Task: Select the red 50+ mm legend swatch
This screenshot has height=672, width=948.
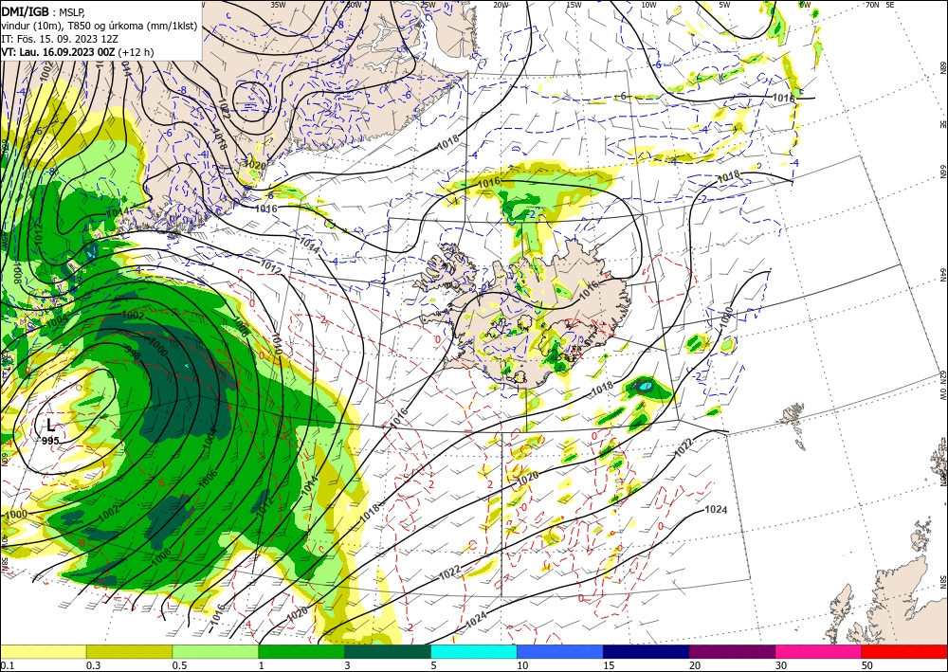Action: (904, 651)
